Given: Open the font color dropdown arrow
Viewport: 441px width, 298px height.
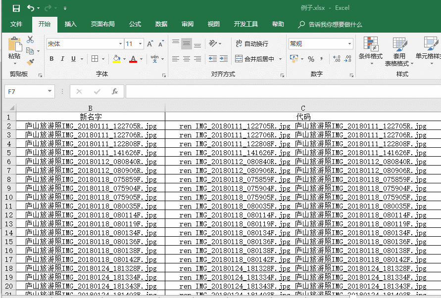Looking at the screenshot, I should click(x=141, y=59).
